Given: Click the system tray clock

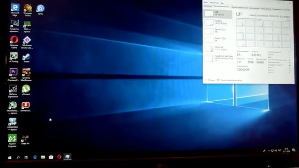Looking at the screenshot, I should 286,150.
